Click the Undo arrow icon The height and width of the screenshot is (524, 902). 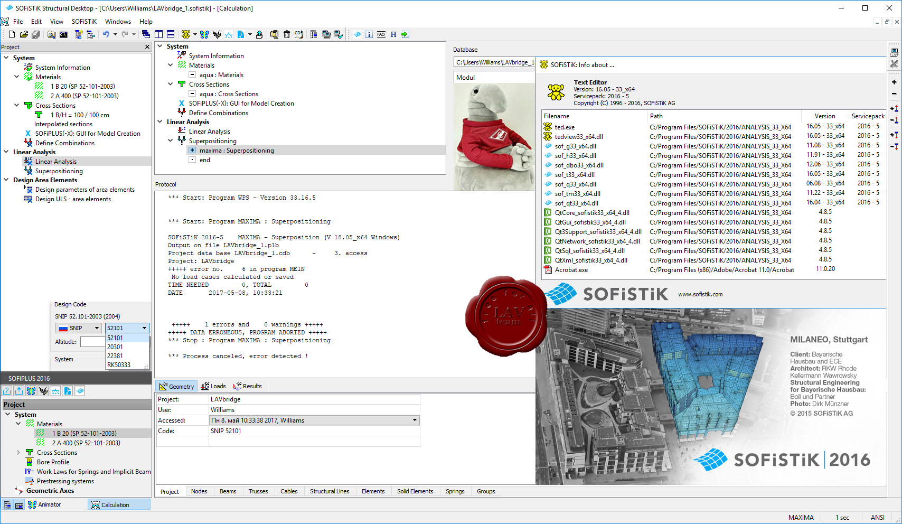tap(106, 34)
